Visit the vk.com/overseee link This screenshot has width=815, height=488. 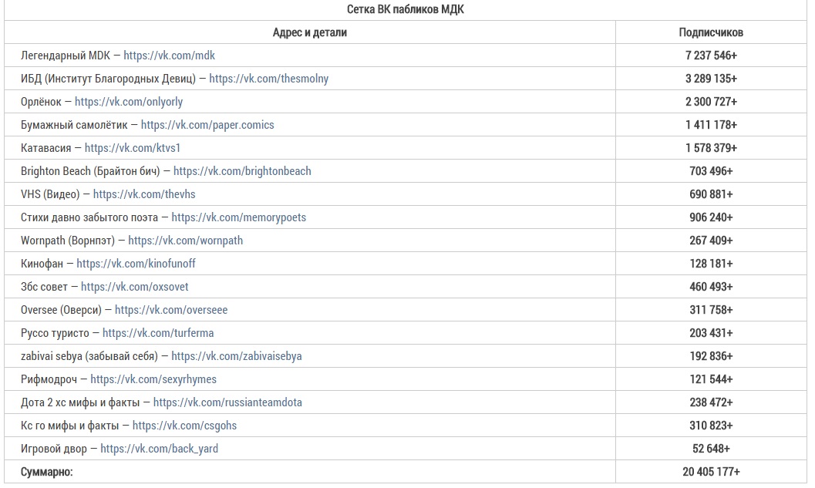(x=171, y=310)
